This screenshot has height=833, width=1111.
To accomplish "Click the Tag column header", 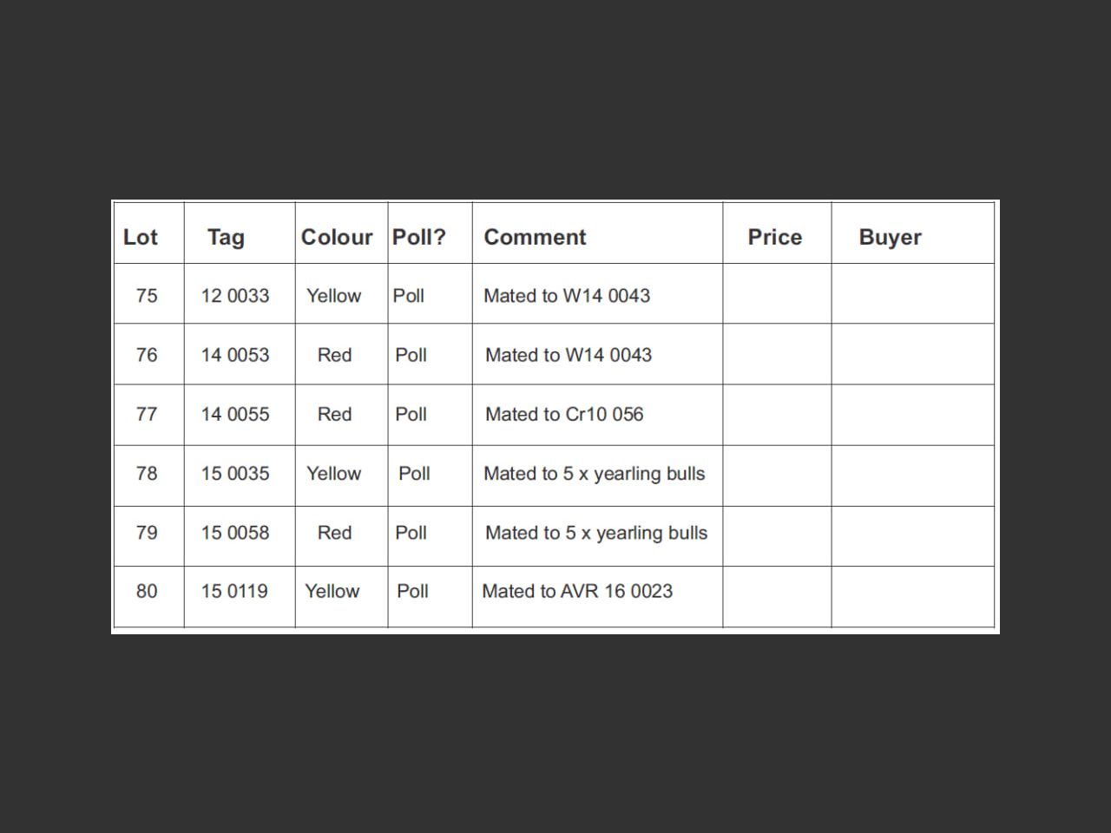I will coord(226,237).
